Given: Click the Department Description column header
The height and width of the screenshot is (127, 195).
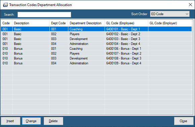Looking at the screenshot, I should 86,23.
